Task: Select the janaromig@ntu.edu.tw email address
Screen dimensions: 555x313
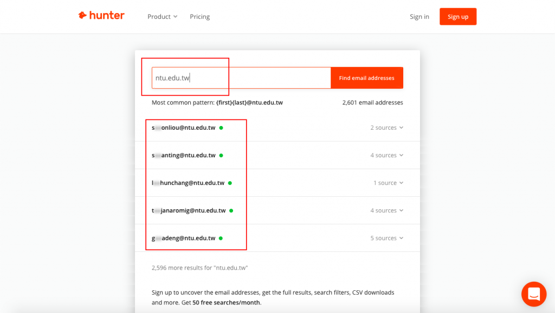Action: coord(189,210)
